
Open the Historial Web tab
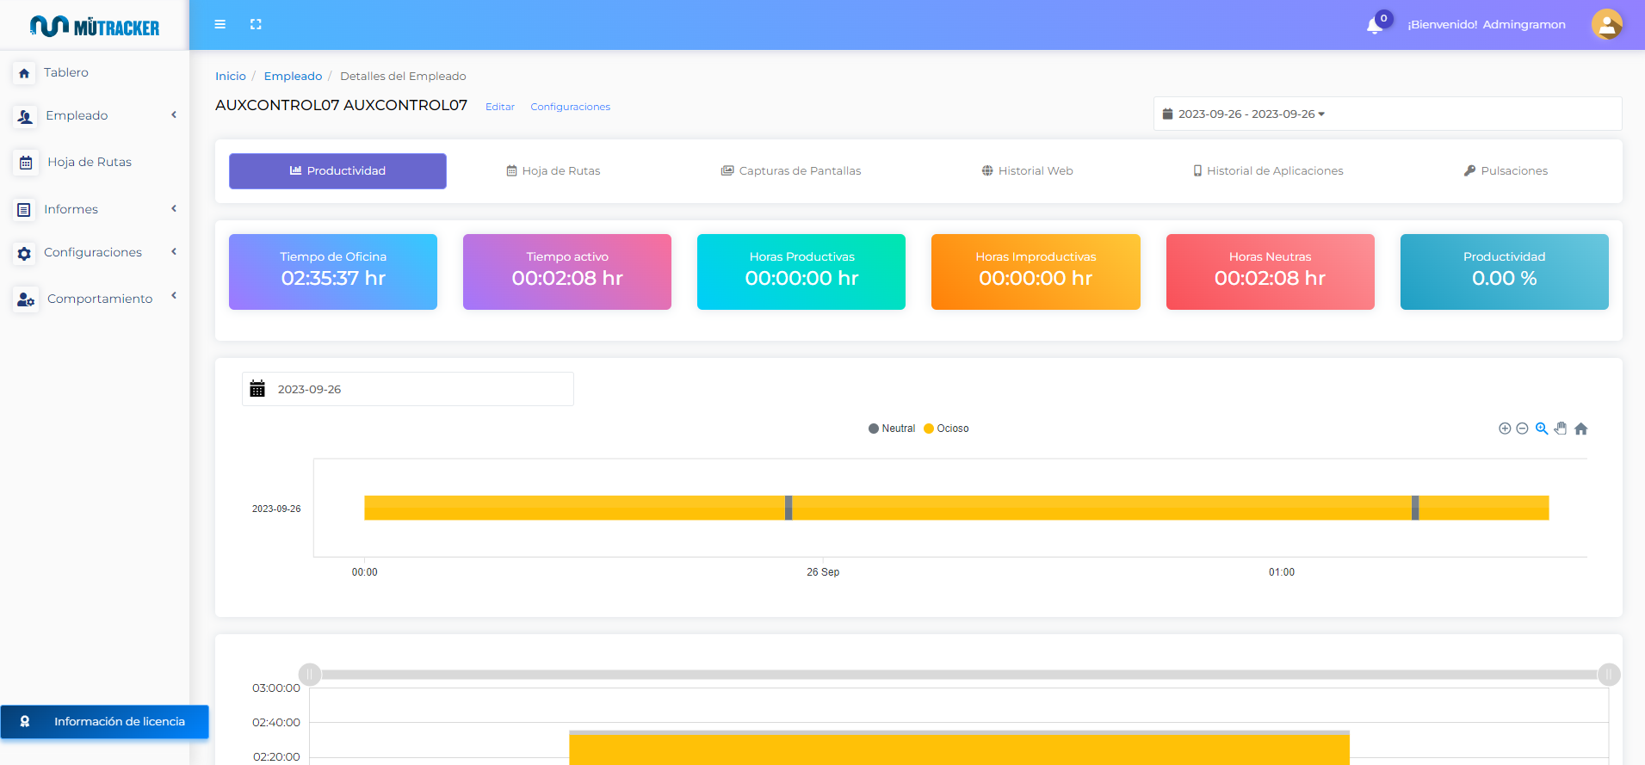(x=1027, y=171)
